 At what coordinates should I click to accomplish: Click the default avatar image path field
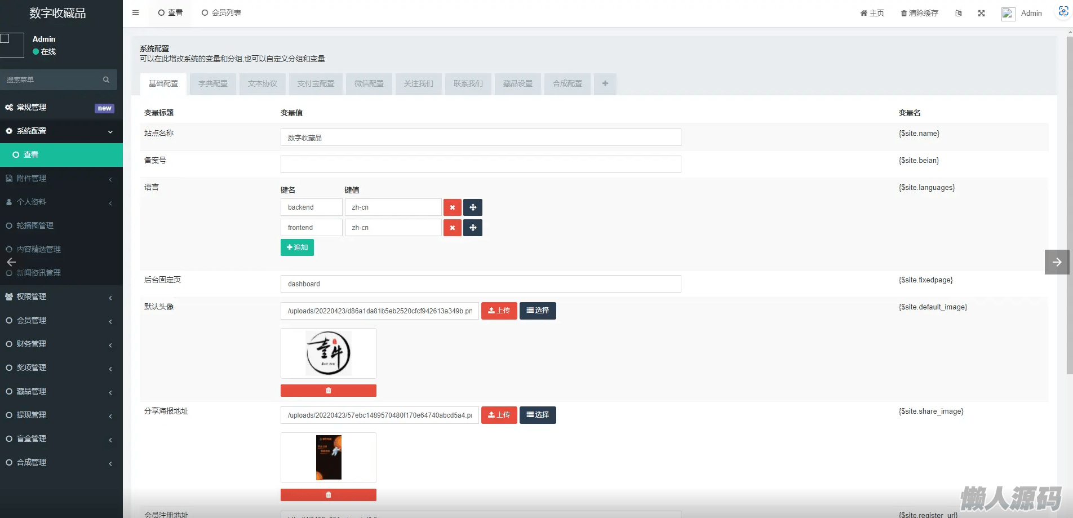point(380,311)
